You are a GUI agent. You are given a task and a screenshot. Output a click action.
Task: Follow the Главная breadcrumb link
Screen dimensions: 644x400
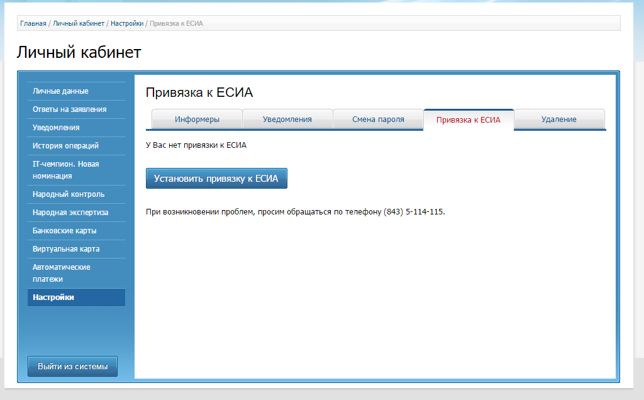(33, 23)
